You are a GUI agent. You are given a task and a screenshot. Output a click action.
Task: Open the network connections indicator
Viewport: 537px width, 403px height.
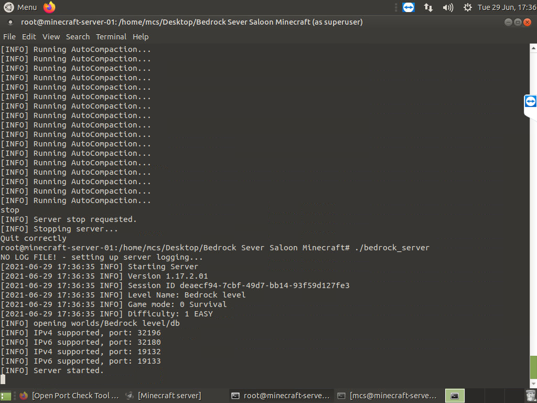pos(428,7)
